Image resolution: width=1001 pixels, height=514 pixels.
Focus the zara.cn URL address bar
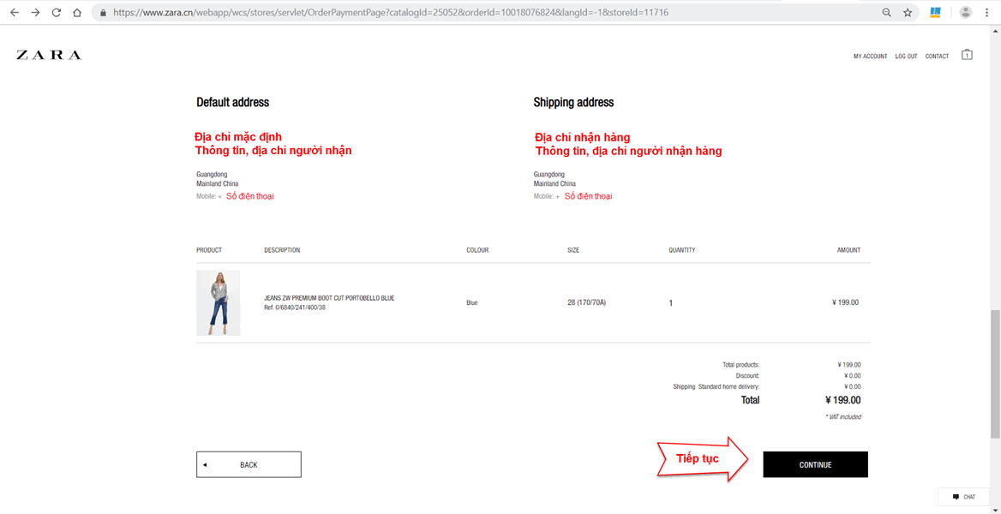pyautogui.click(x=391, y=12)
